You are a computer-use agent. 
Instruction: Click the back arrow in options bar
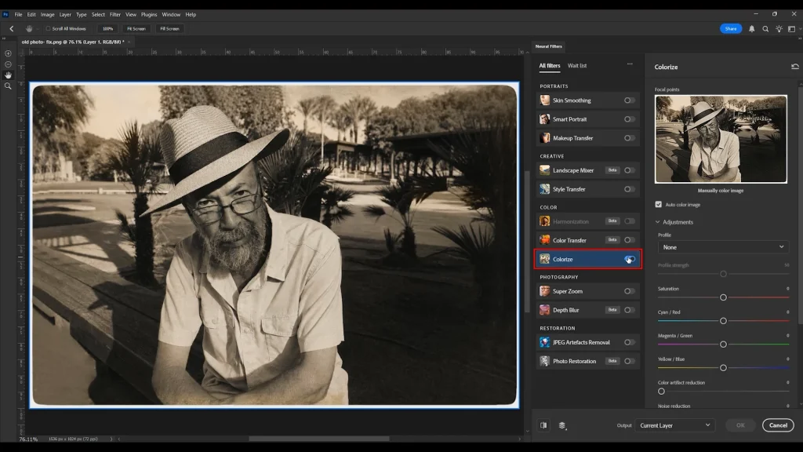[11, 29]
